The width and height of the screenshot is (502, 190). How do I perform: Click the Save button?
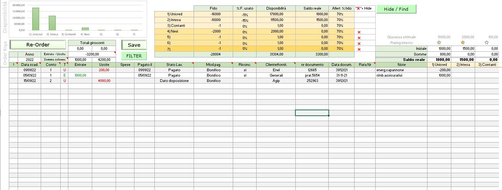click(x=134, y=45)
